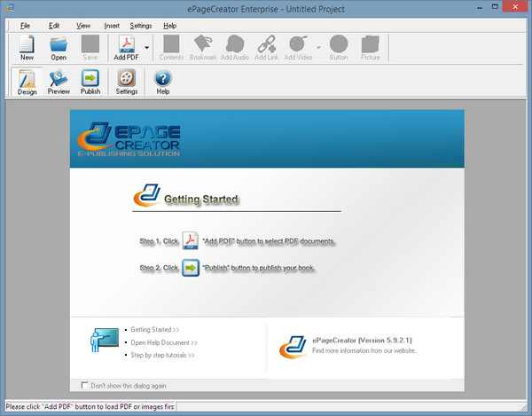
Task: Click the Add PDF icon in Step 1
Action: click(191, 241)
